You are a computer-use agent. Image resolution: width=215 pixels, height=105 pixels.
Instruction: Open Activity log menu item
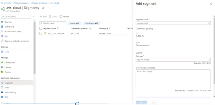(x=9, y=27)
